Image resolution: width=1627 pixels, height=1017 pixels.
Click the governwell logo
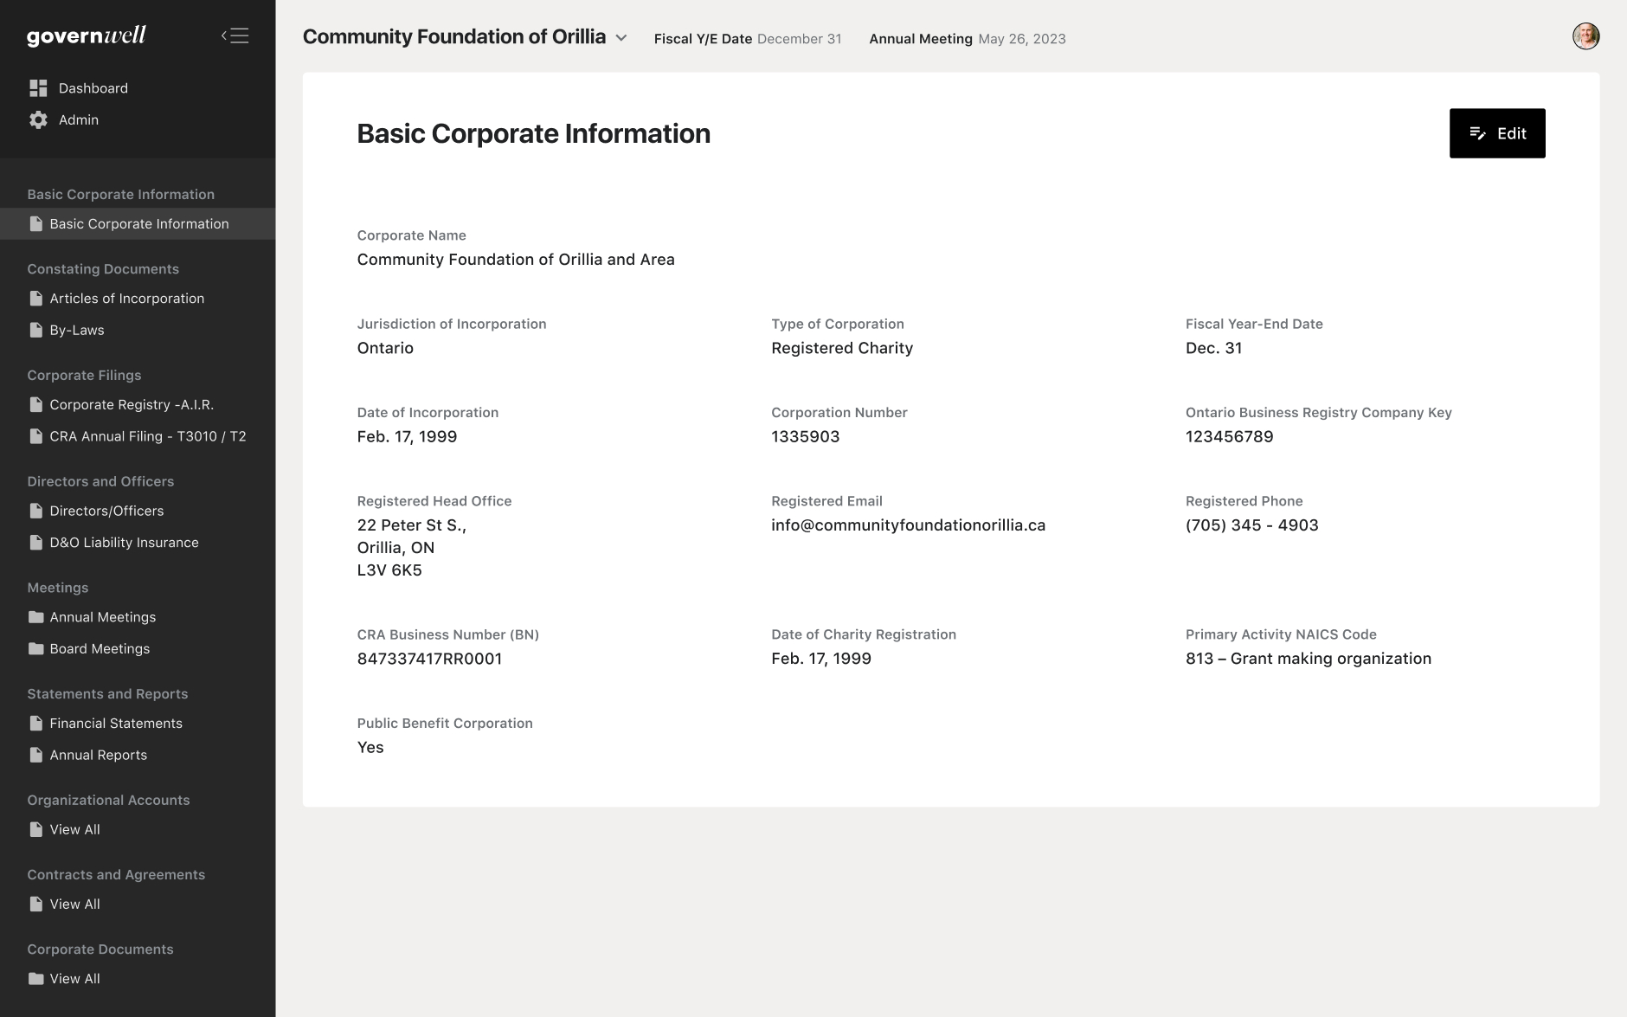(87, 35)
